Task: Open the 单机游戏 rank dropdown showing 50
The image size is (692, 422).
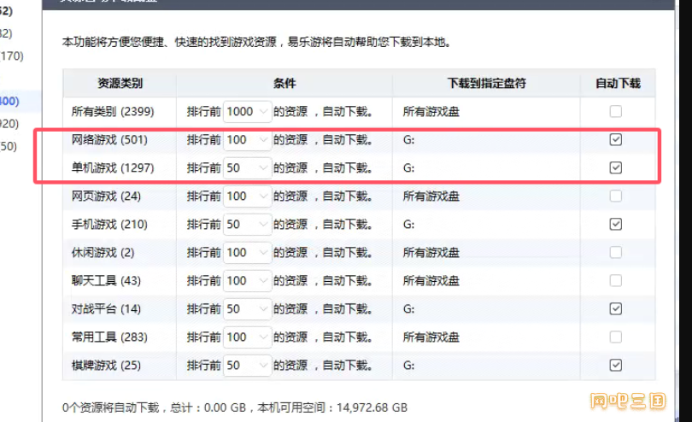Action: 247,167
